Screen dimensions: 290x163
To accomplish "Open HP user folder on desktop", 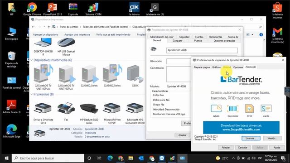I will pyautogui.click(x=11, y=9).
